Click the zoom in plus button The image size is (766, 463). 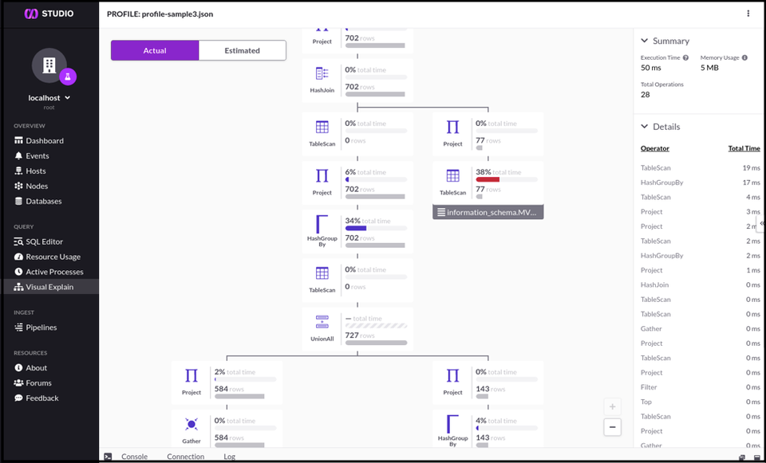(612, 406)
